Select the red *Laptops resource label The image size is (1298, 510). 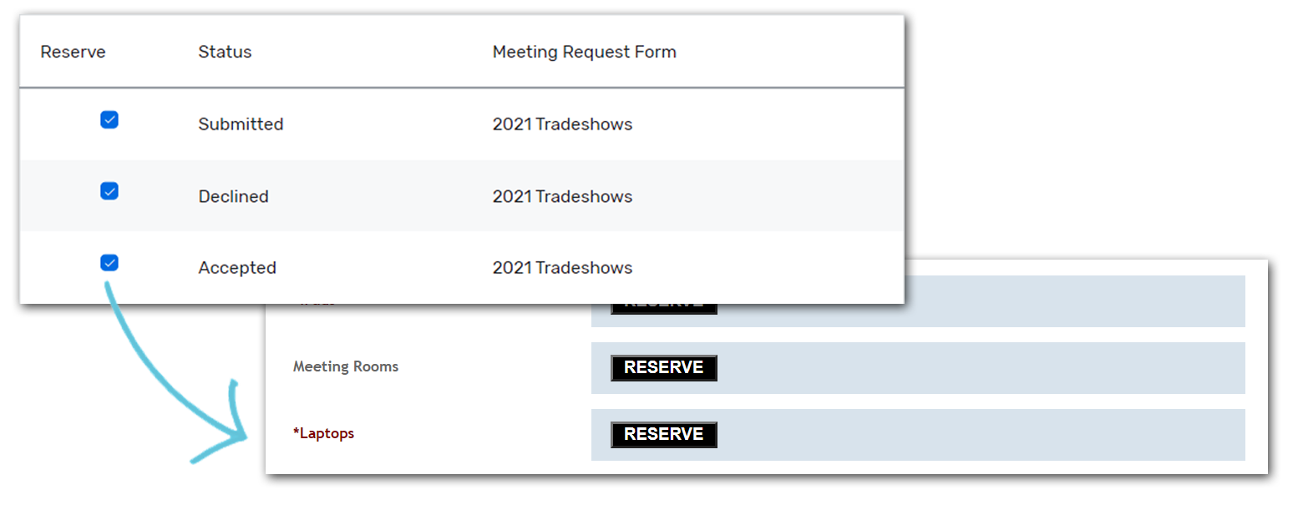coord(324,433)
